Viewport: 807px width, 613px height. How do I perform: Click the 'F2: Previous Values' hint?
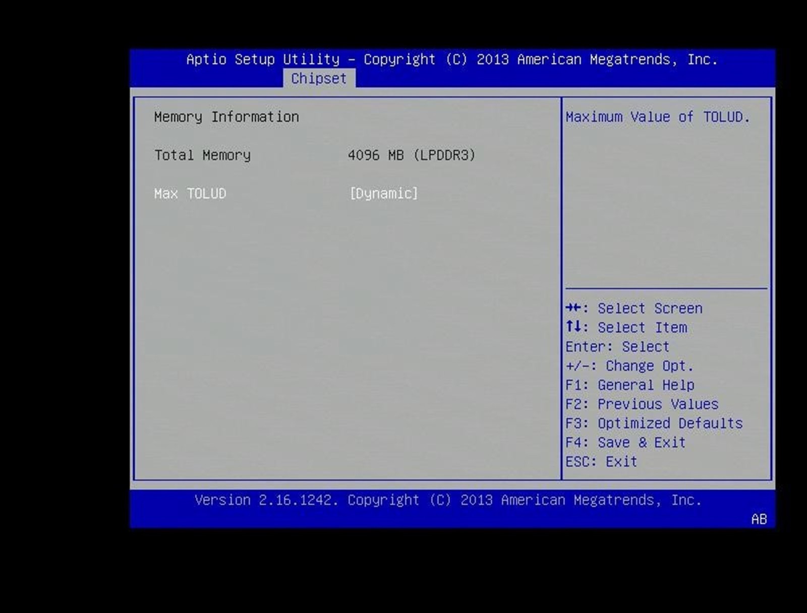642,404
